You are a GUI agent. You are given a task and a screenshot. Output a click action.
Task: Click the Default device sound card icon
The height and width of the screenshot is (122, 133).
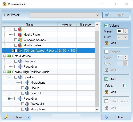(x=9, y=56)
